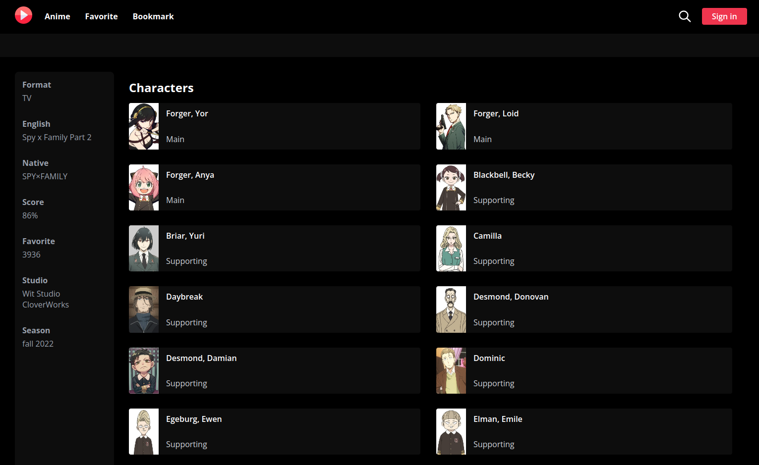Click the 'CloverWorks' studio name

(46, 305)
